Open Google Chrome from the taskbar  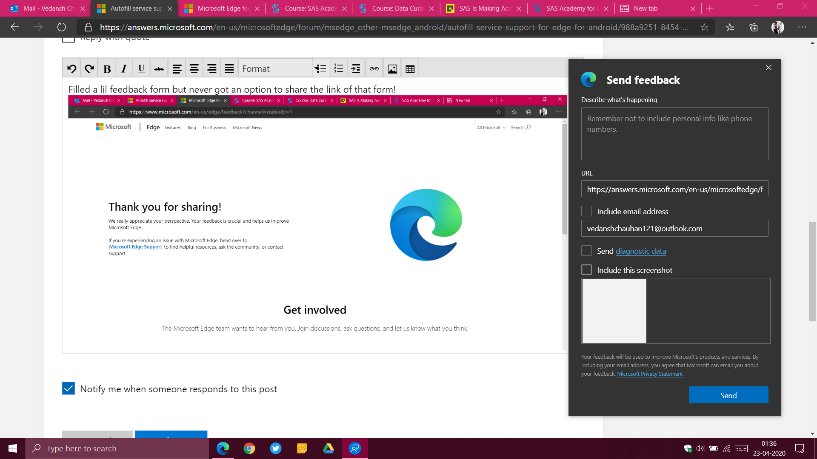pos(249,448)
